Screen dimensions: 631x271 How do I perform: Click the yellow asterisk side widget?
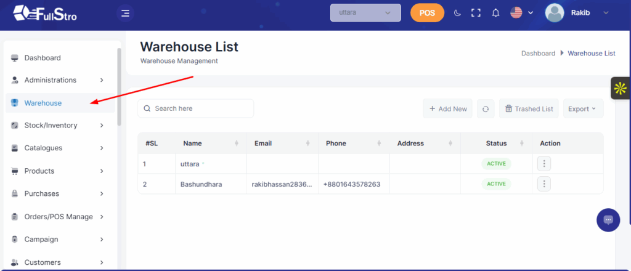620,89
